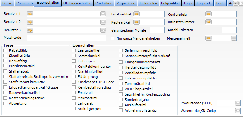The width and height of the screenshot is (243, 117).
Task: Click the Benutzer 3 orange arrow lookup icon
Action: (x=30, y=30)
